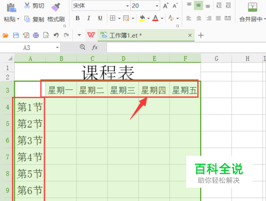Apply cell borders icon
266x201 pixels.
113,18
